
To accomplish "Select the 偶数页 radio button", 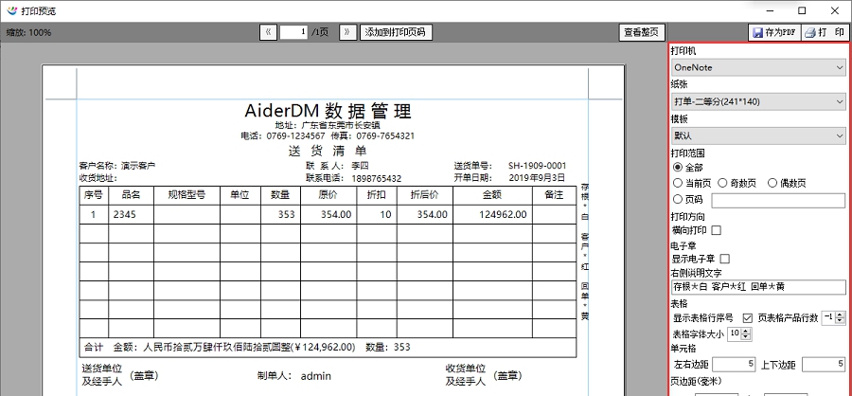I will (772, 183).
